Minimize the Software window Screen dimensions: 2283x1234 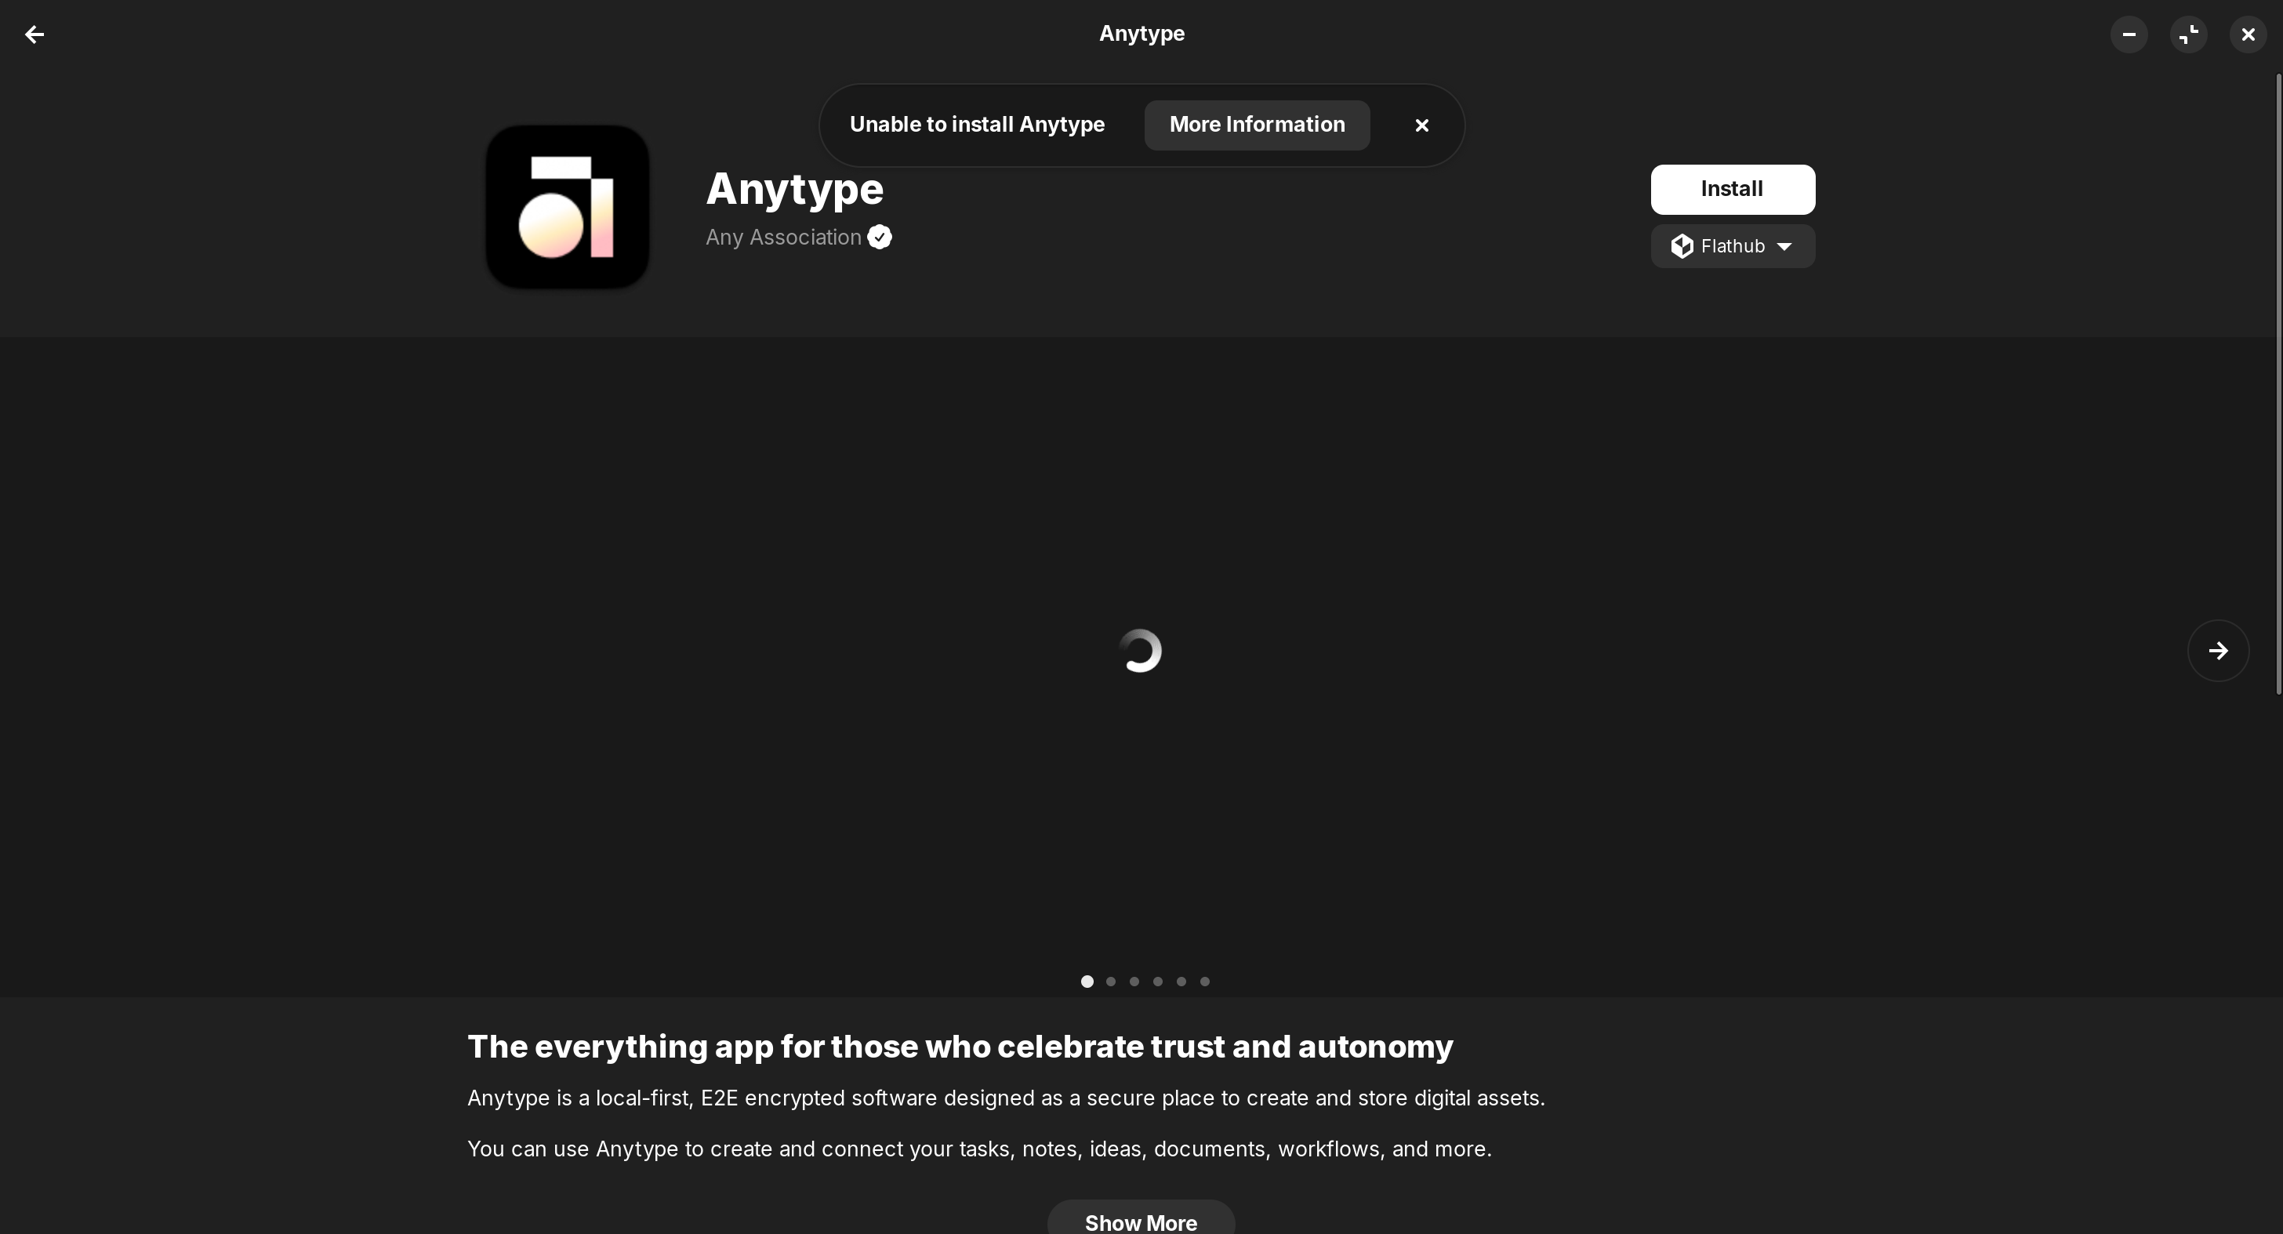click(x=2129, y=34)
